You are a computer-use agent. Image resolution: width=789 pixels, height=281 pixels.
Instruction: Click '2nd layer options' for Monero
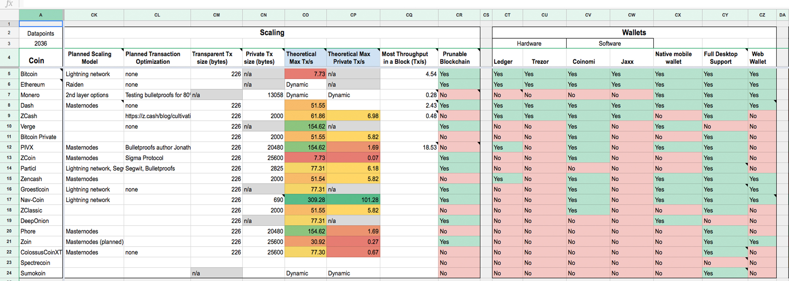point(94,95)
